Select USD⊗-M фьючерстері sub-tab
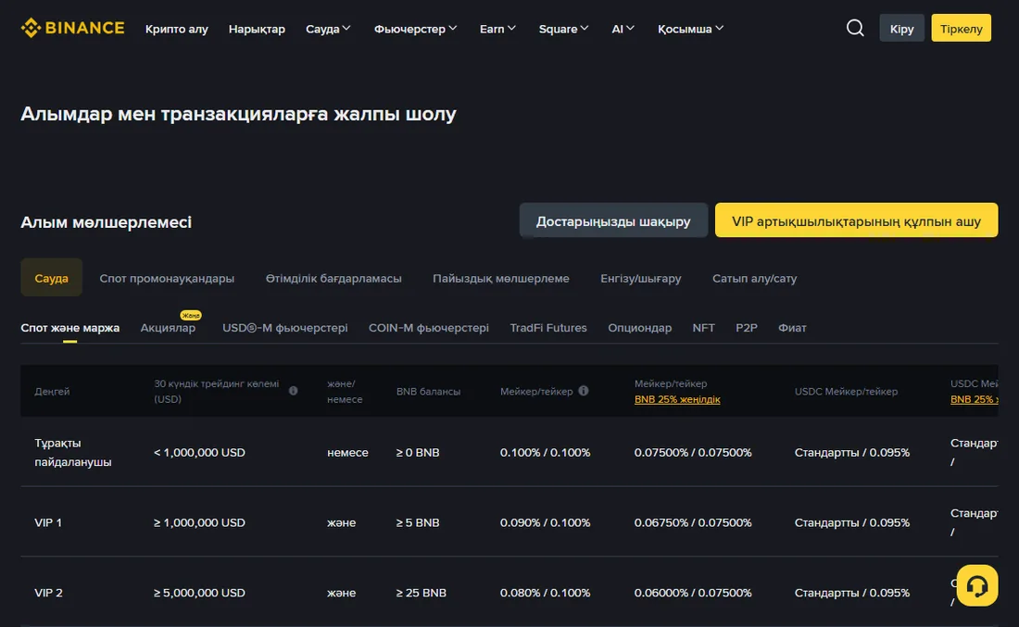The image size is (1019, 627). pos(284,328)
